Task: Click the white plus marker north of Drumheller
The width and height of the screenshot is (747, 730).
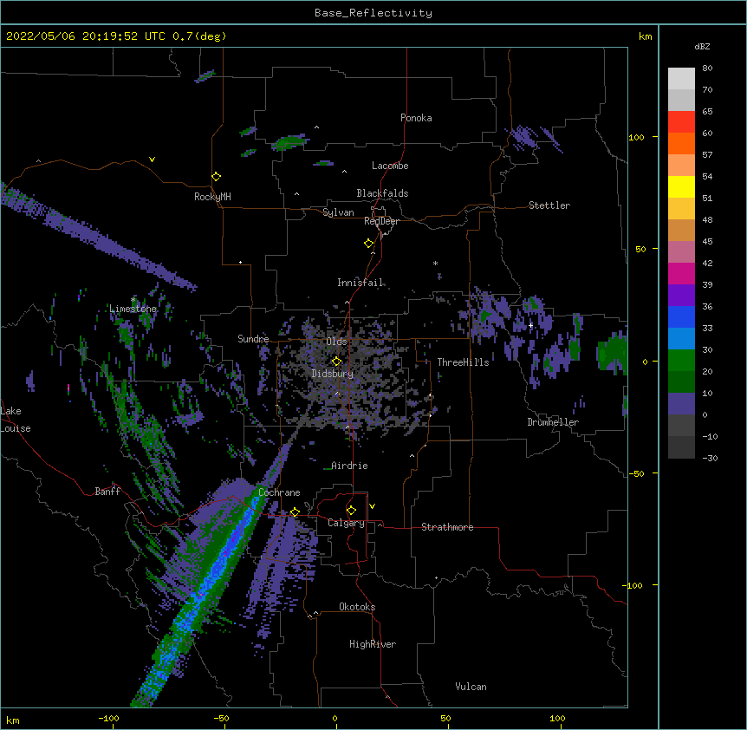Action: point(530,325)
